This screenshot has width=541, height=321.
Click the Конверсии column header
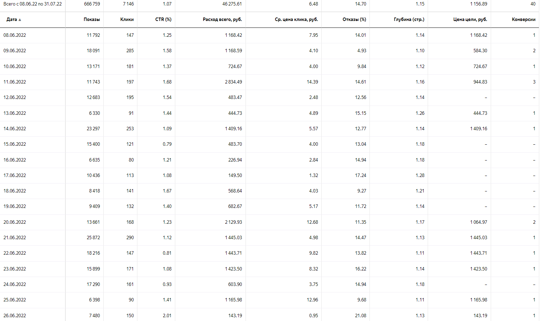tap(523, 20)
